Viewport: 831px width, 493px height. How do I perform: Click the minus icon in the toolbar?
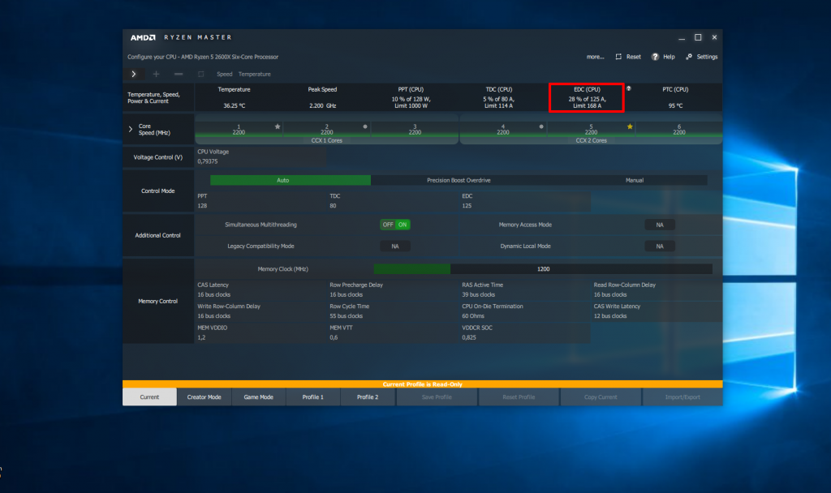click(x=179, y=74)
